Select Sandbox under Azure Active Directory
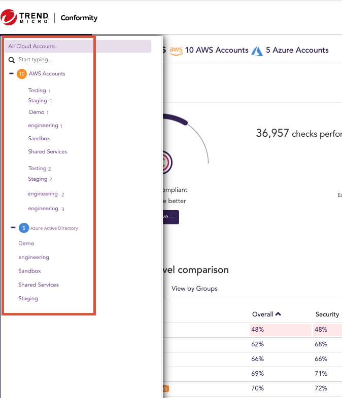 pyautogui.click(x=29, y=271)
